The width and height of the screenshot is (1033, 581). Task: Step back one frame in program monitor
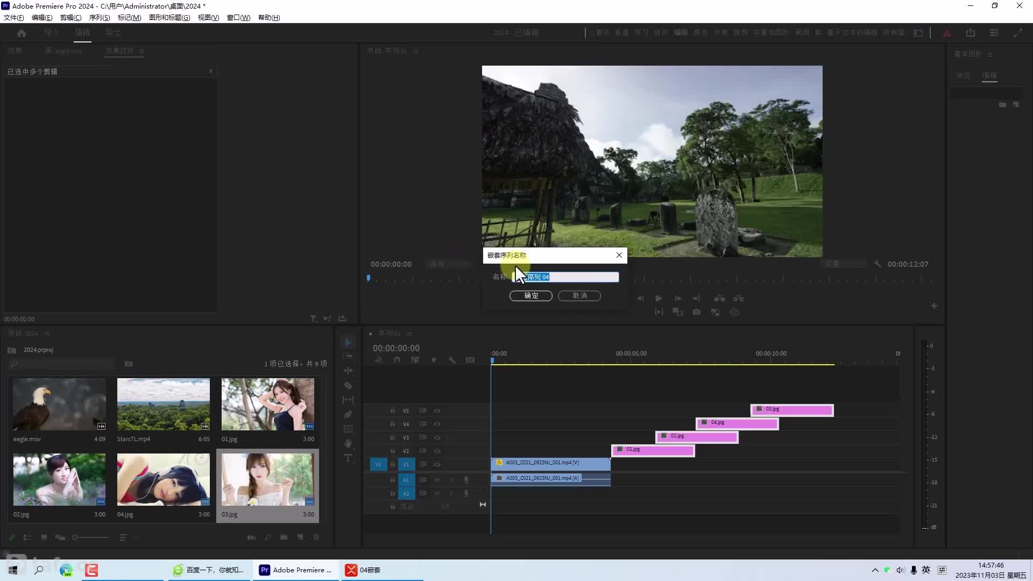(x=640, y=298)
